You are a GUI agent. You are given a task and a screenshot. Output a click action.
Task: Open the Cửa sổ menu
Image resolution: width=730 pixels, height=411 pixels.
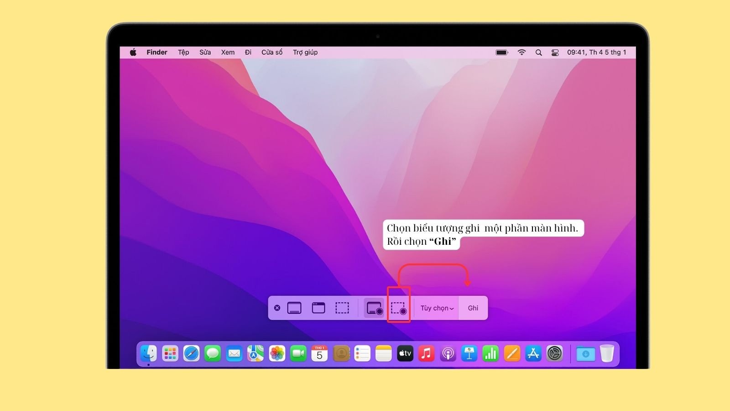coord(271,52)
